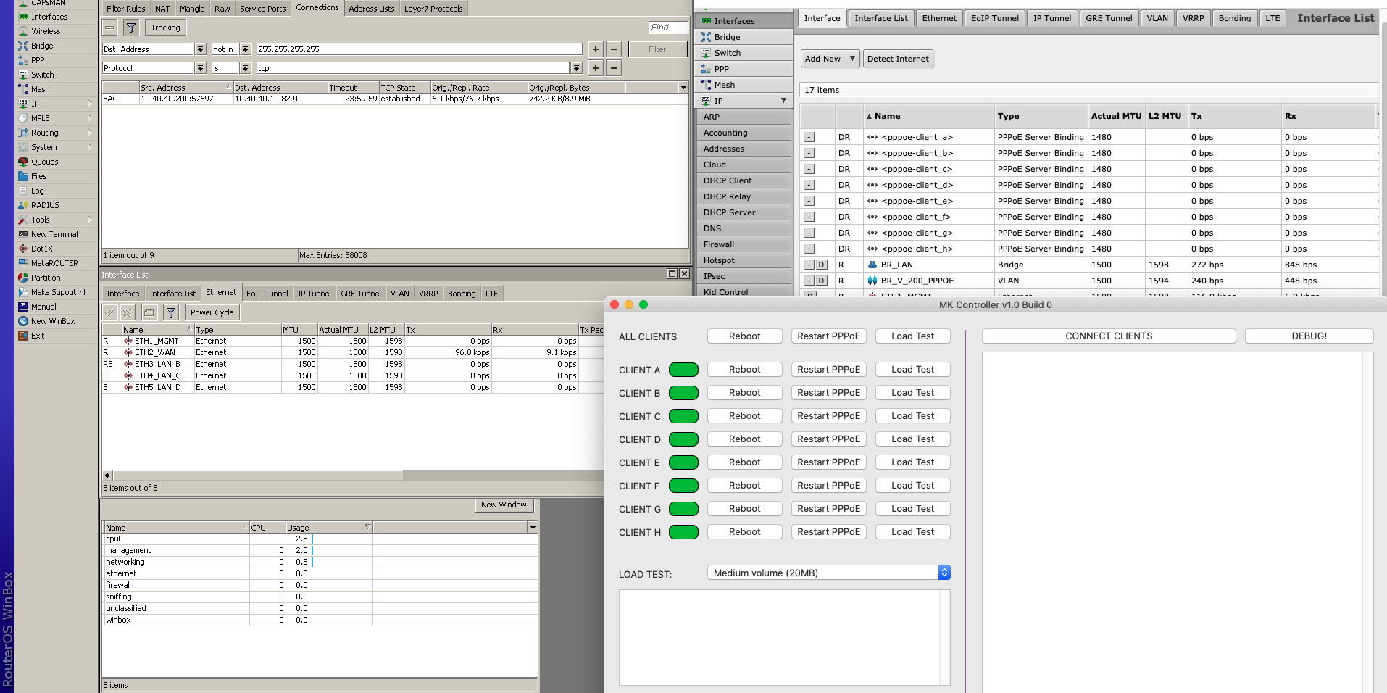Open Bridge in the WebFig sidebar
This screenshot has width=1387, height=693.
click(x=727, y=37)
